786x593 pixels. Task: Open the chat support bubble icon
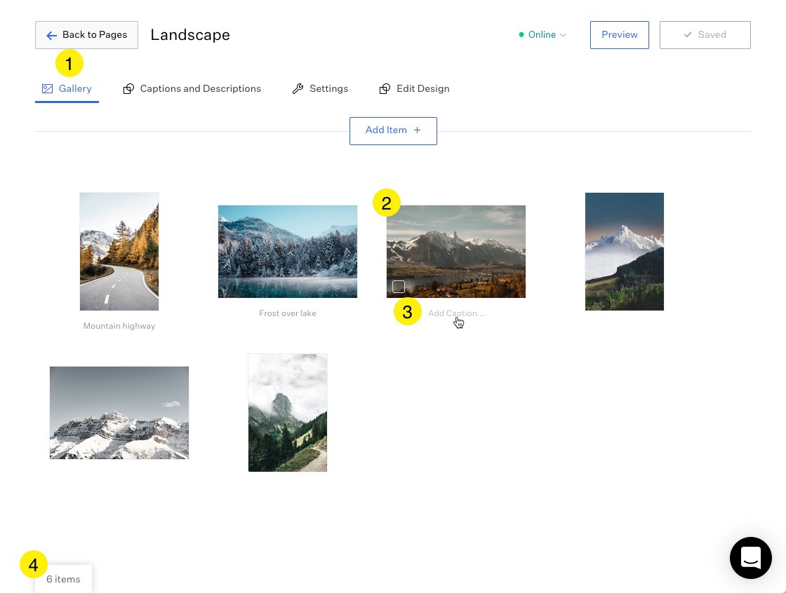750,558
